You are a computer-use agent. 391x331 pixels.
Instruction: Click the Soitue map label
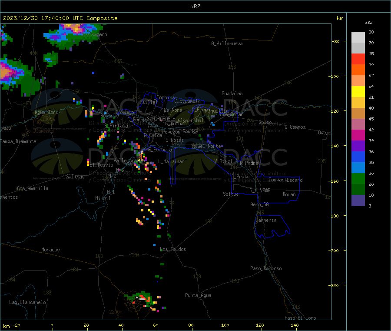(231, 194)
